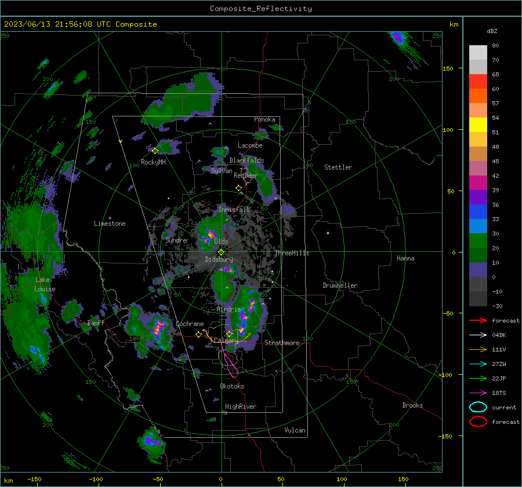Click the dark orange 60 dBZ color band
This screenshot has width=522, height=487.
pyautogui.click(x=478, y=96)
